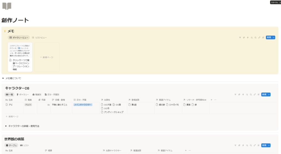Click the open-book page icon above the title
Viewport: 281px width, 154px height.
7,6
